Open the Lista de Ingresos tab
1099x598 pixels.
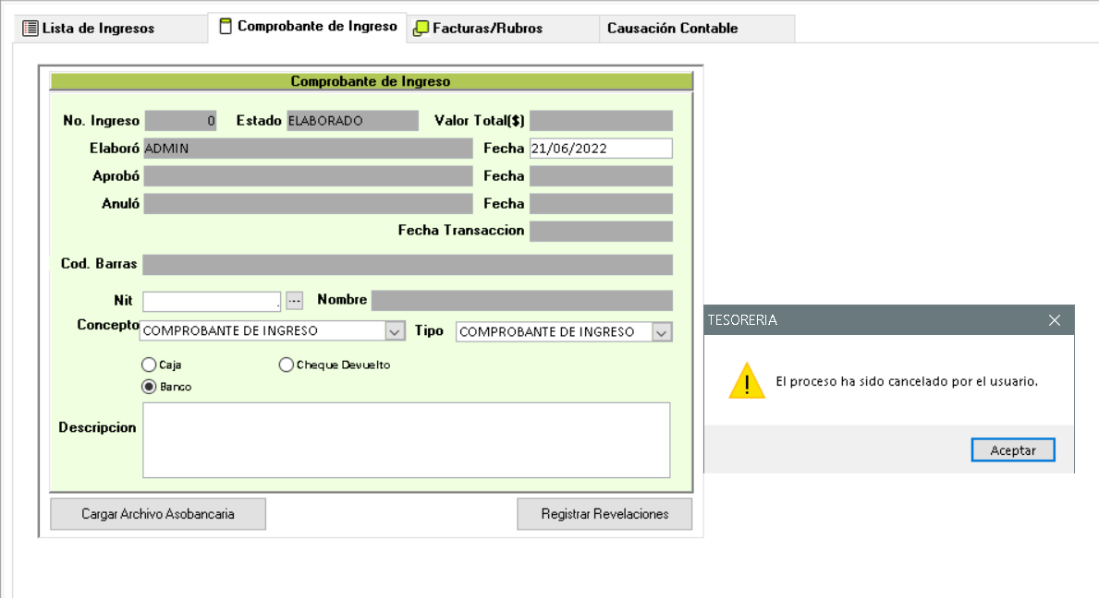click(98, 29)
